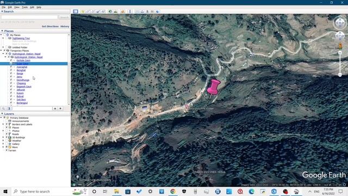Select the Add Polygon tool
Image resolution: width=348 pixels, height=196 pixels.
click(x=88, y=11)
